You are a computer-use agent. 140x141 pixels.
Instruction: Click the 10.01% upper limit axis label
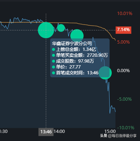tap(125, 14)
